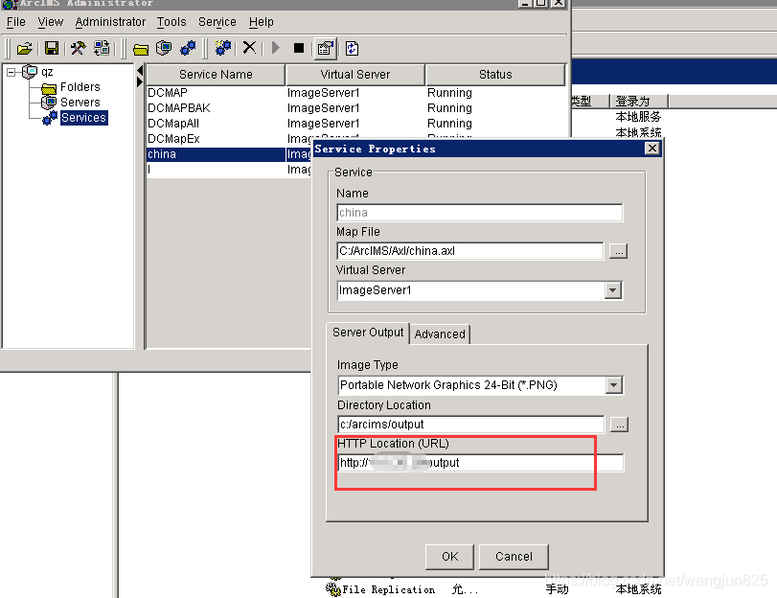Open the Help menu

[262, 22]
